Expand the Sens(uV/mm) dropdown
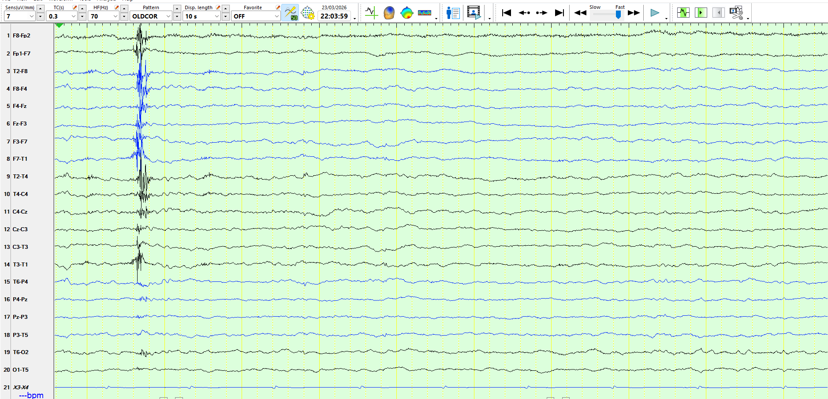828x399 pixels. pyautogui.click(x=31, y=16)
